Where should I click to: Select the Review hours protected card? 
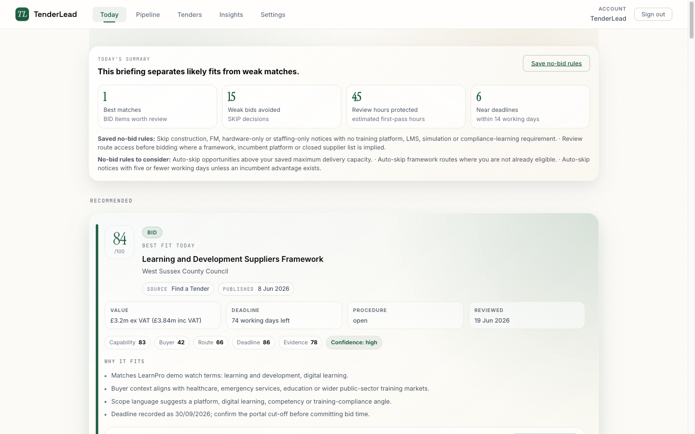[406, 107]
